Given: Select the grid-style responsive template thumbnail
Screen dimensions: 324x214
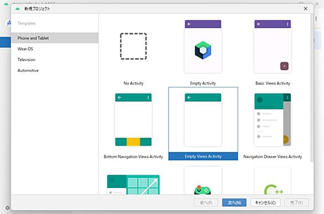Looking at the screenshot, I should [x=133, y=185].
